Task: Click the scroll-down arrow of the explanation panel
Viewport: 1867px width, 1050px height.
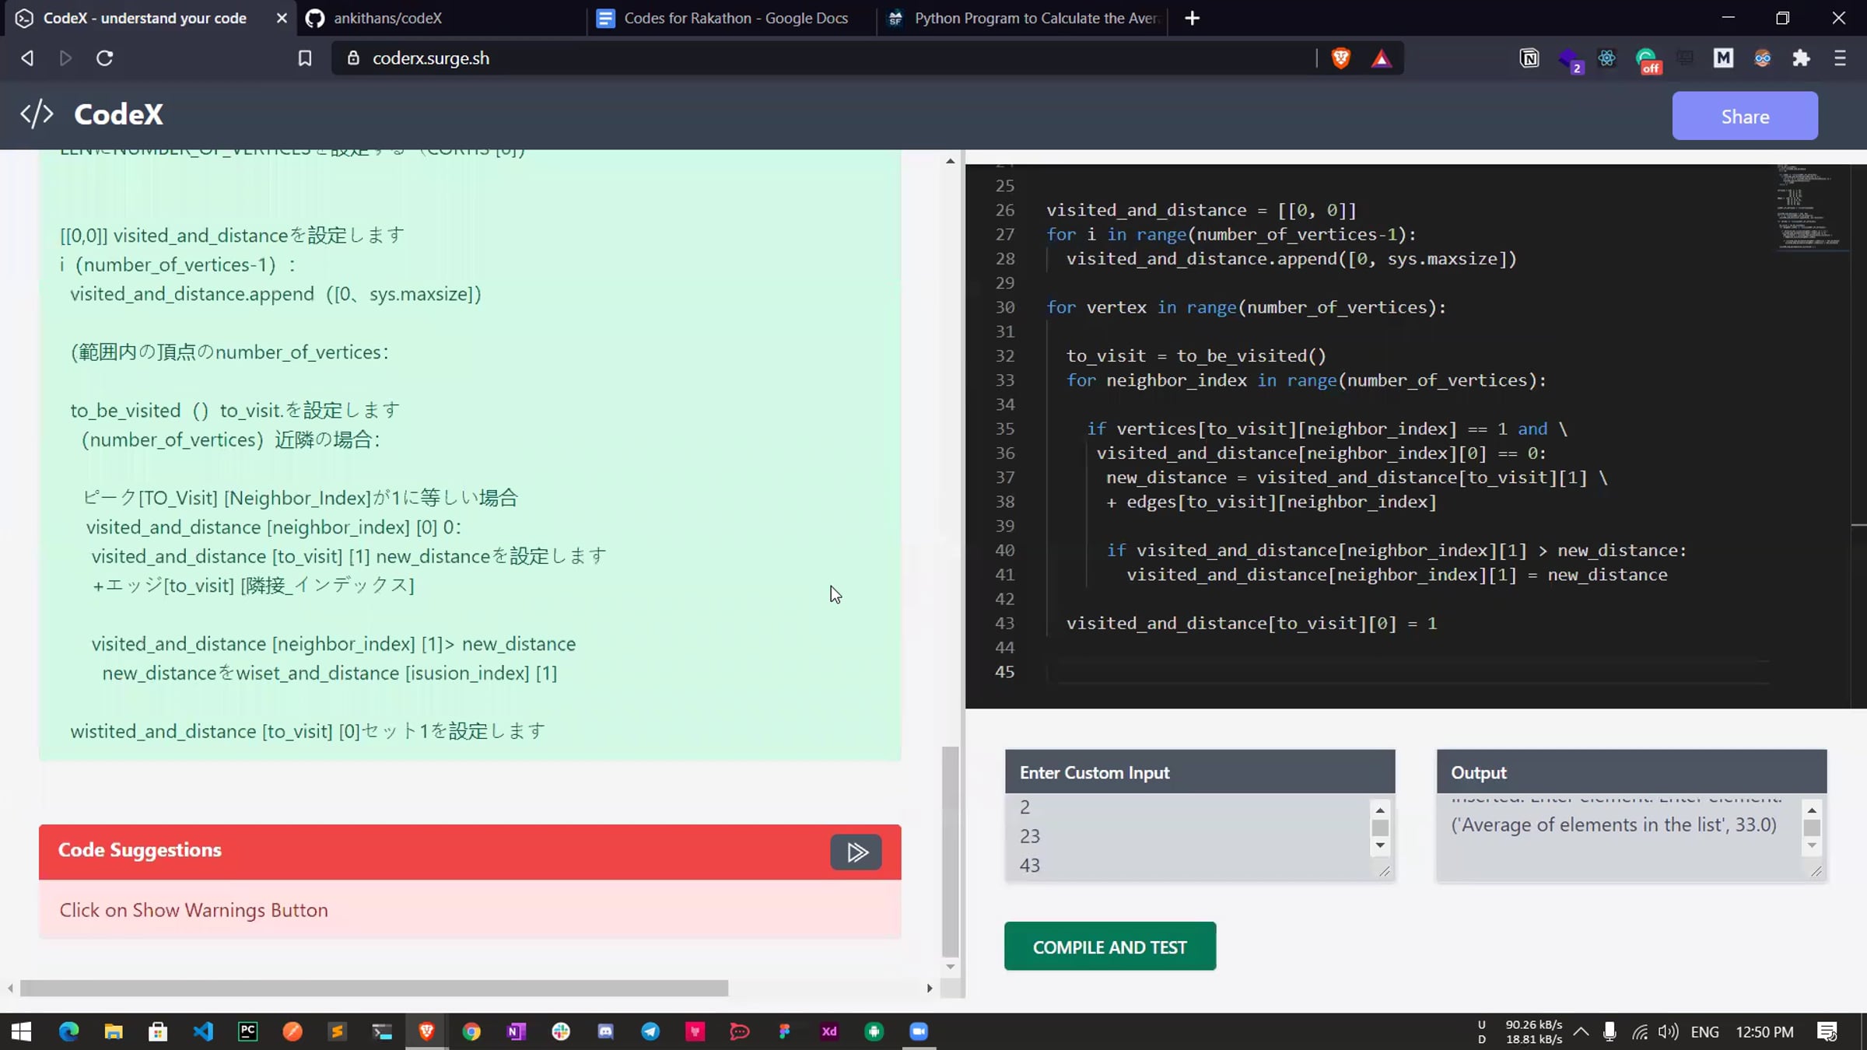Action: (950, 967)
